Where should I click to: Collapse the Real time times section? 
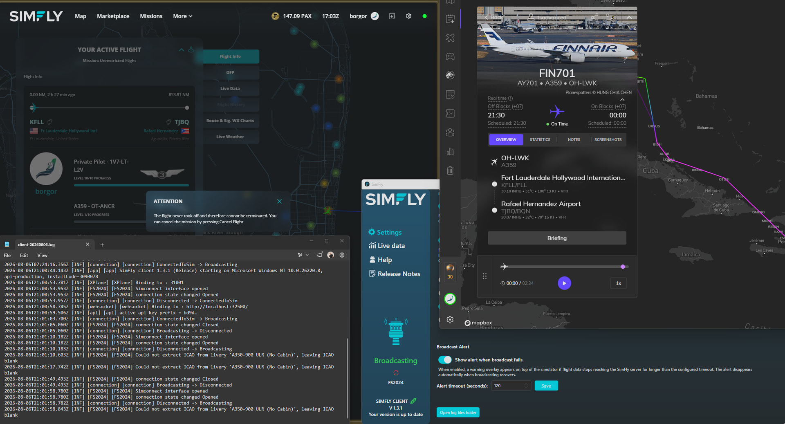pos(622,99)
